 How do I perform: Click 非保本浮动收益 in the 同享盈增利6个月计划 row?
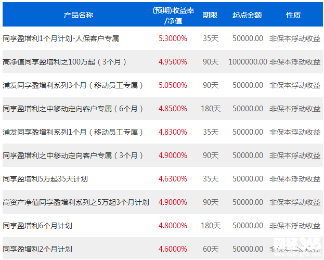coord(295,226)
